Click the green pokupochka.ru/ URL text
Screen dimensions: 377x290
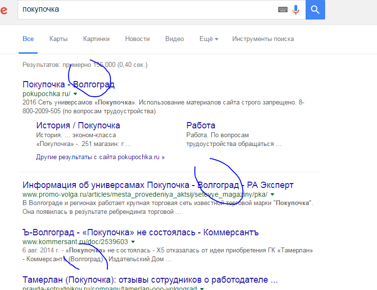[x=46, y=94]
